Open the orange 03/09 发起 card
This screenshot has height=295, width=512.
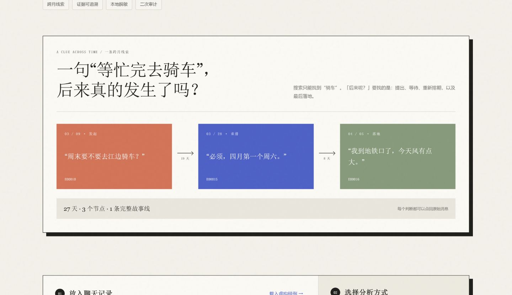coord(114,156)
